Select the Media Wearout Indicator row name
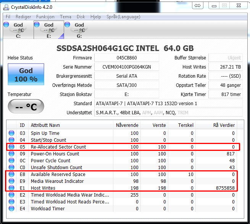Viewport: 250px width, 224px height. [x=57, y=181]
